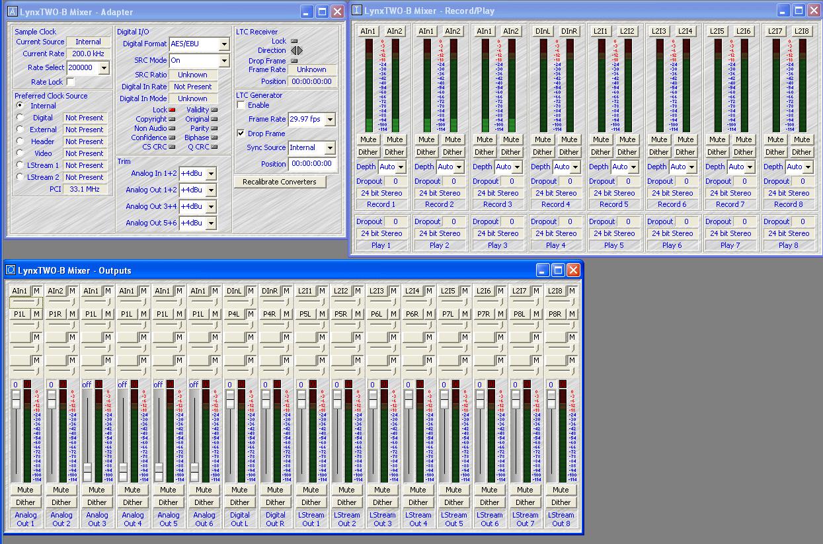This screenshot has width=823, height=544.
Task: Click the Unknown SRC Ratio value
Action: pyautogui.click(x=192, y=75)
